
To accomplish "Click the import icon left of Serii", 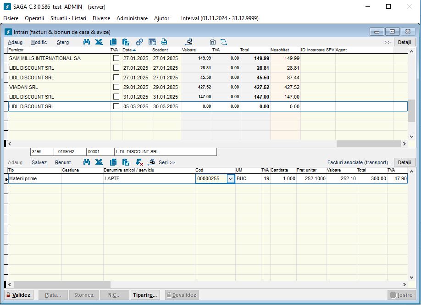I will (x=151, y=162).
